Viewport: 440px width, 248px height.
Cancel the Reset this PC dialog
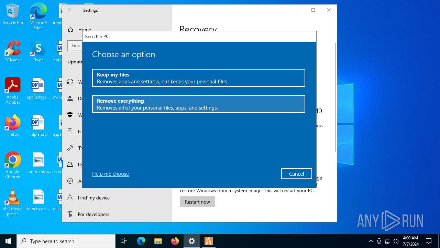tap(296, 174)
